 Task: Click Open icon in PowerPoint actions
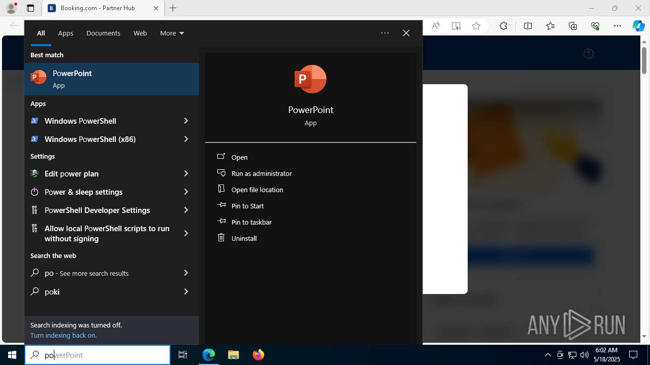click(221, 157)
